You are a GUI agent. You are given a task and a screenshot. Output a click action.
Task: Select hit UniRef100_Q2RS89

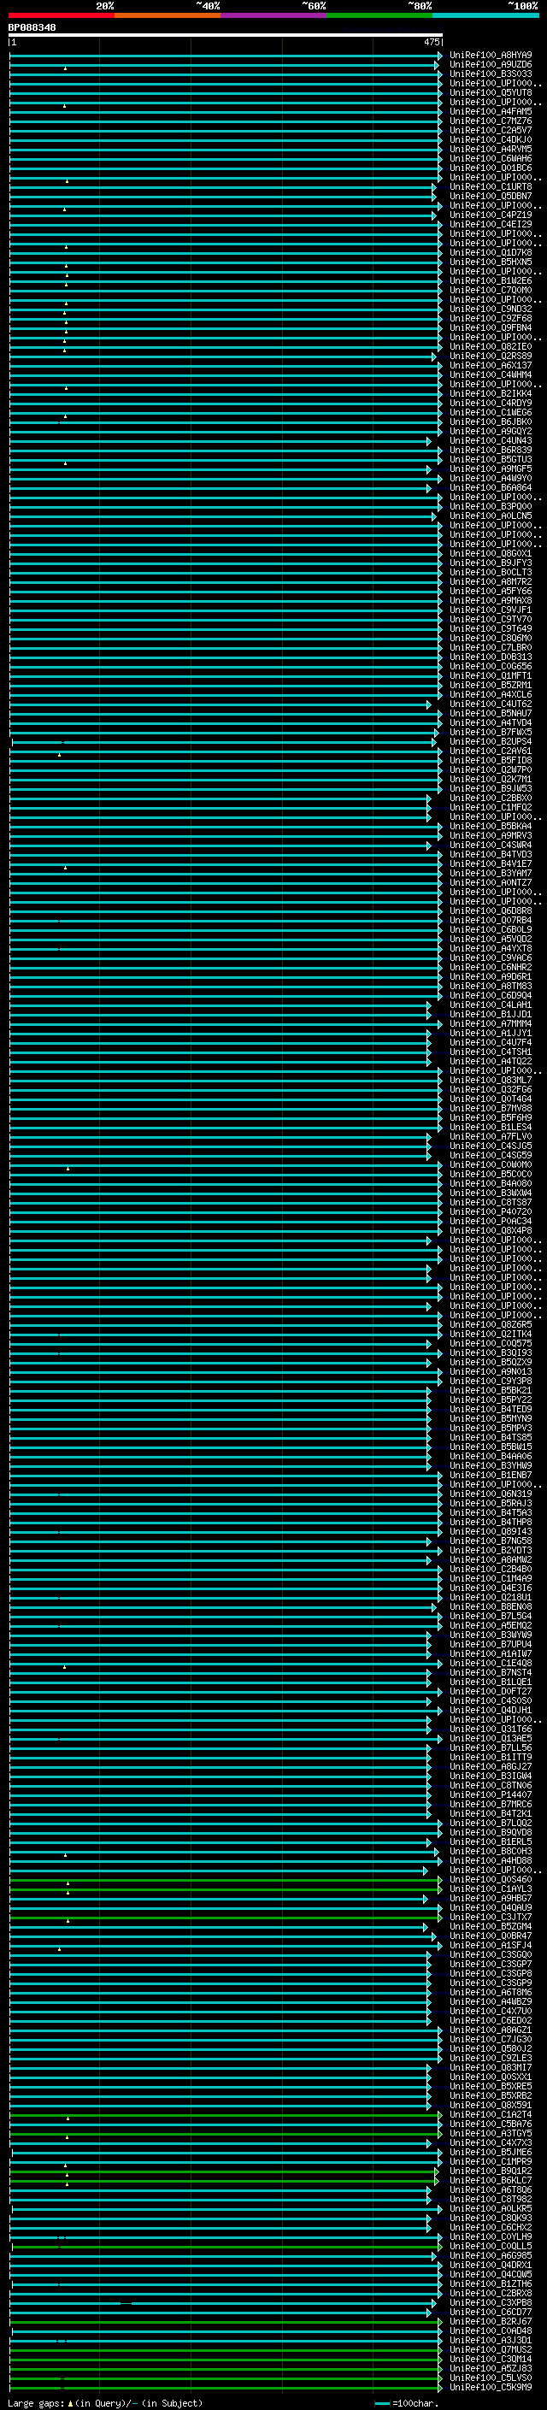point(491,356)
